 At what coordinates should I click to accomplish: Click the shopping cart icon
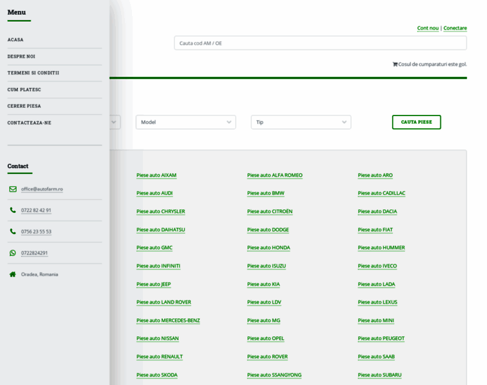coord(395,64)
